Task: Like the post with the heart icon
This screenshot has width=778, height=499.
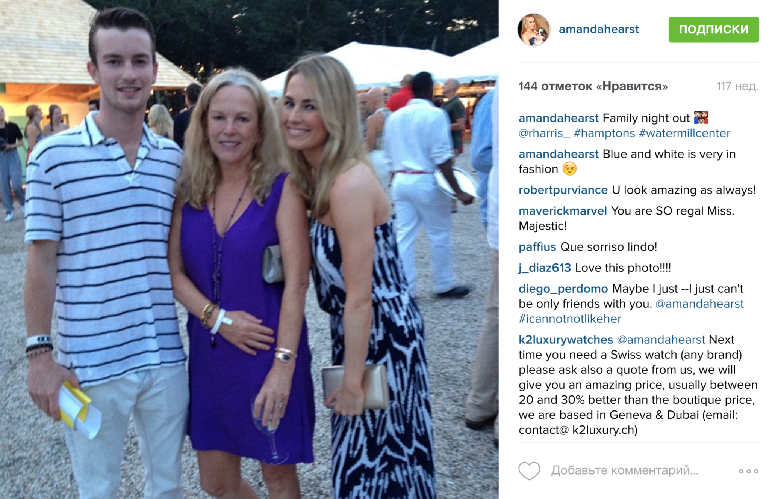Action: click(x=529, y=470)
